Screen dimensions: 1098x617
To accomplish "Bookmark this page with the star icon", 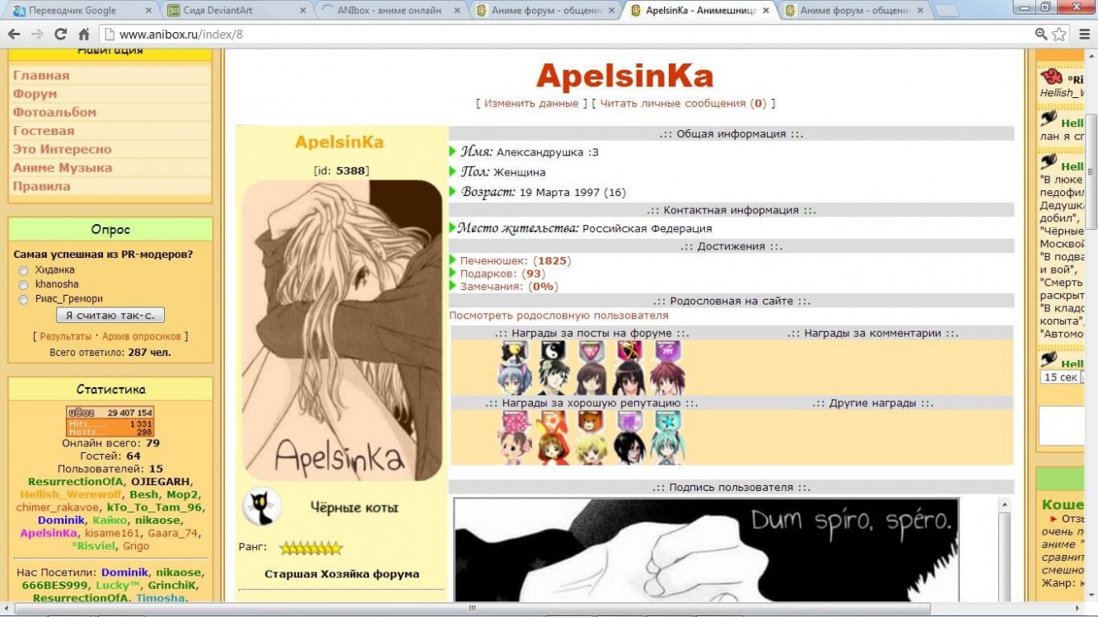I will (1059, 35).
